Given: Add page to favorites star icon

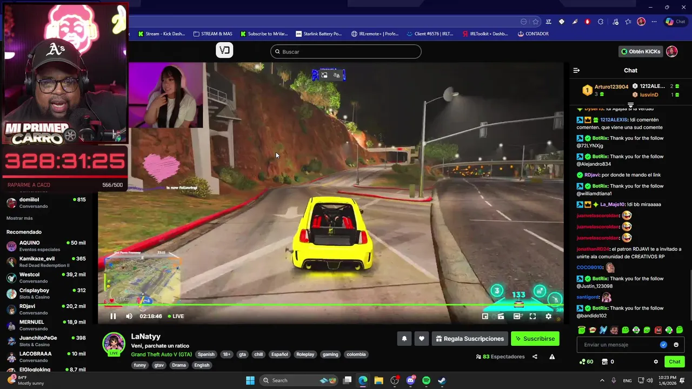Looking at the screenshot, I should pos(536,22).
